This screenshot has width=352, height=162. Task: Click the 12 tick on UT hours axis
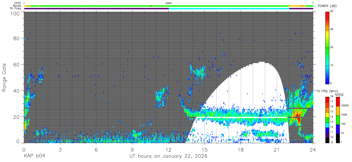pyautogui.click(x=169, y=149)
